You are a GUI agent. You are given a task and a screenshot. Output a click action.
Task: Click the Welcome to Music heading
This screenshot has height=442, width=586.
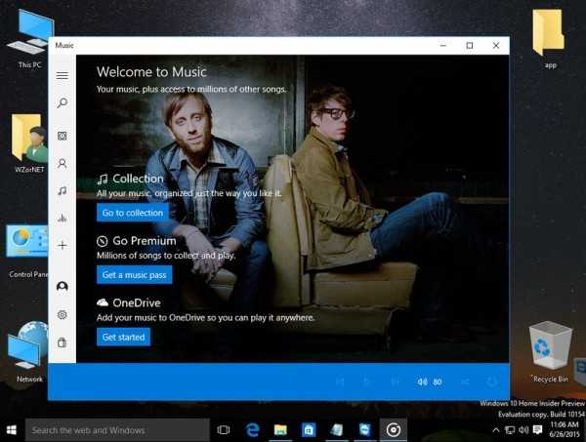click(151, 71)
